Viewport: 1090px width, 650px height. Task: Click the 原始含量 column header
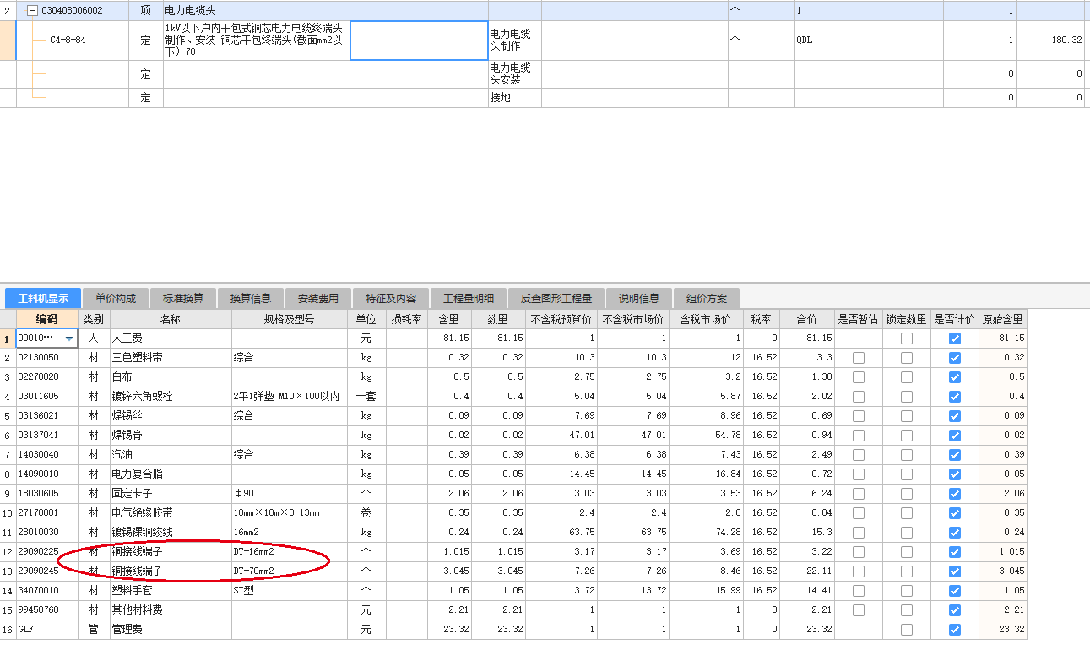(1003, 319)
